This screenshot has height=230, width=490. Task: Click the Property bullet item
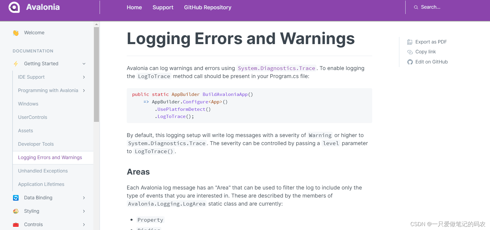(x=150, y=220)
